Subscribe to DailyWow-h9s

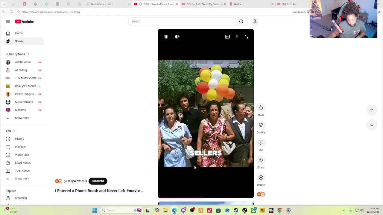[98, 181]
